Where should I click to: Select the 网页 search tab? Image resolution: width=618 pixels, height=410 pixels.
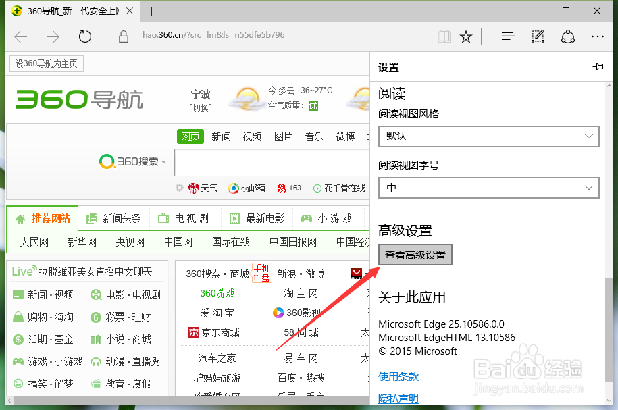point(190,136)
